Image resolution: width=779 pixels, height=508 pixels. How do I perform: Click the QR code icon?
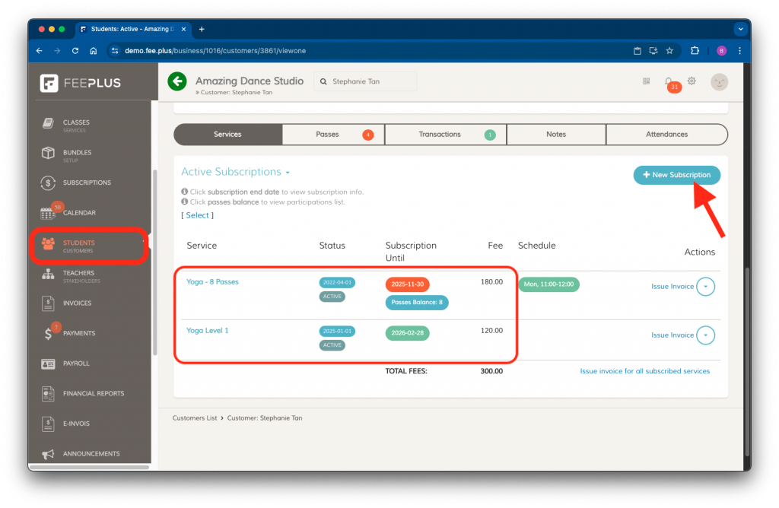(x=647, y=81)
